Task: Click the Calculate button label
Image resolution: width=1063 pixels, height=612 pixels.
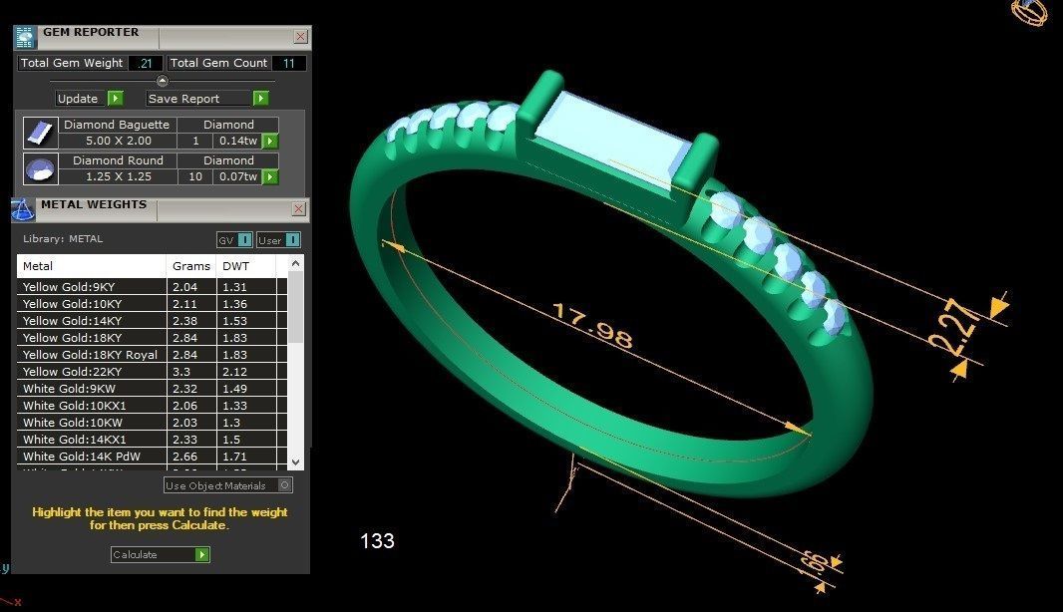Action: [x=135, y=554]
